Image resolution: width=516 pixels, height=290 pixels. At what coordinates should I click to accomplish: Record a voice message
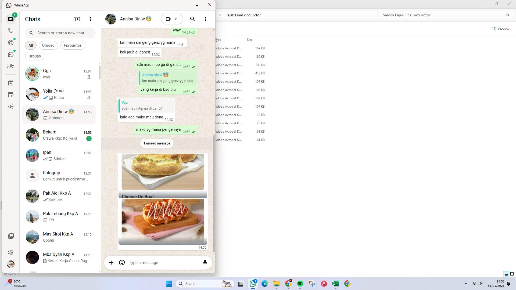point(205,263)
